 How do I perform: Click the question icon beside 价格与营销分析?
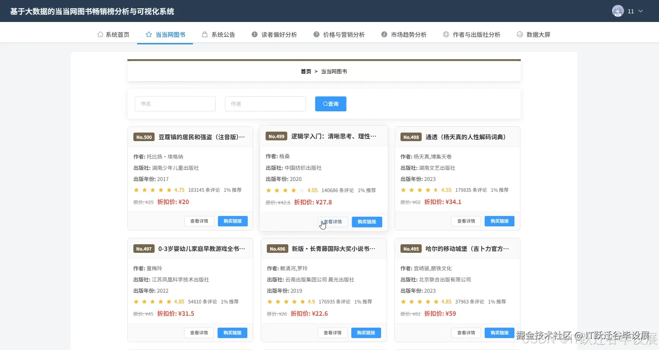point(316,34)
